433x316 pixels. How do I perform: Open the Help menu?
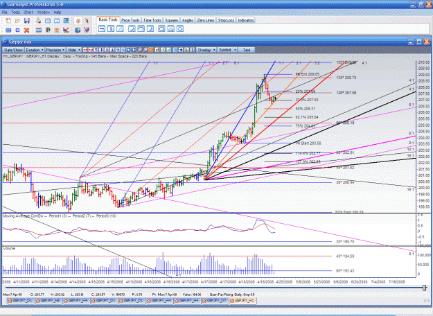(x=58, y=12)
